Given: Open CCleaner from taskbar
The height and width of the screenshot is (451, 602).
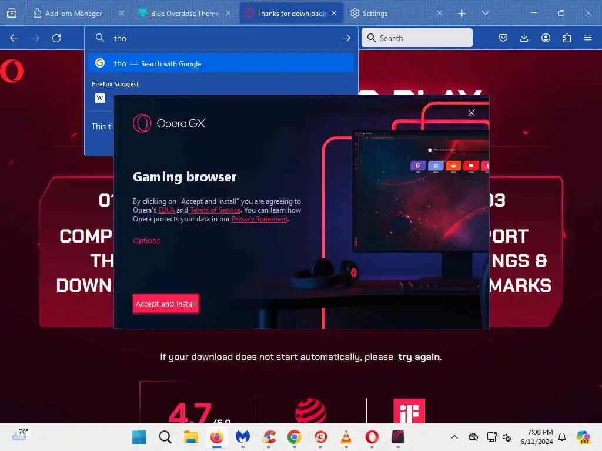Looking at the screenshot, I should [269, 437].
